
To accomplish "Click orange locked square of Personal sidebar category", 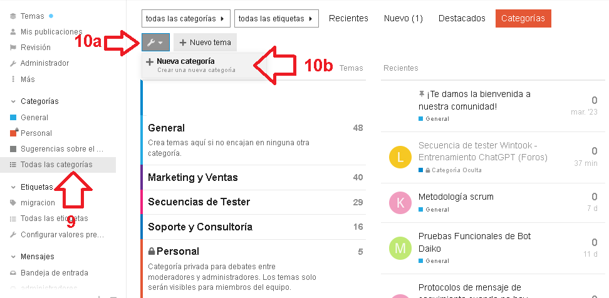I will pyautogui.click(x=14, y=132).
